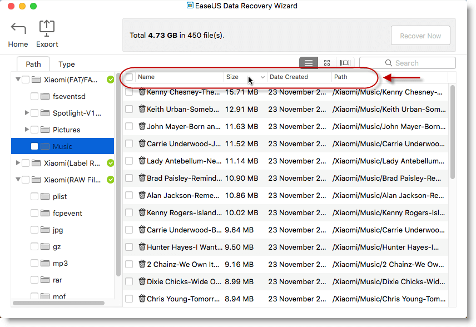
Task: Sort by the Date Created column header
Action: [x=289, y=77]
